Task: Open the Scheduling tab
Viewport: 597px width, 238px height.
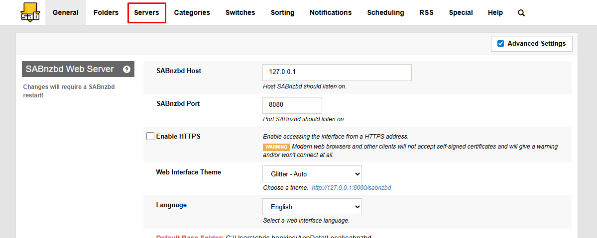Action: click(x=385, y=13)
